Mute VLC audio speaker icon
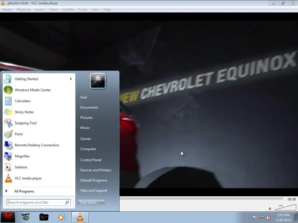 point(270,209)
